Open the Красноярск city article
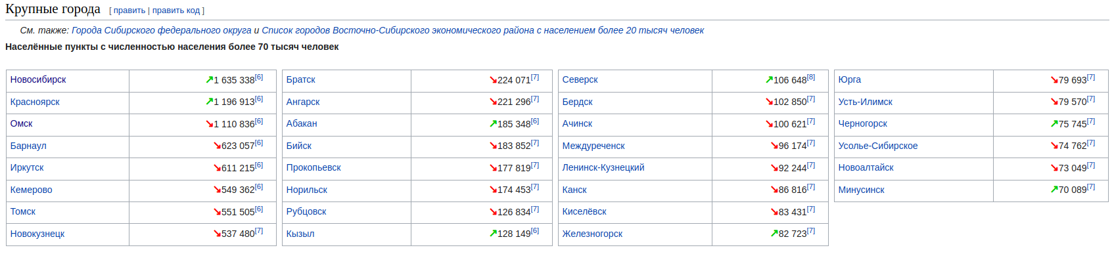This screenshot has height=254, width=1114. pos(35,102)
